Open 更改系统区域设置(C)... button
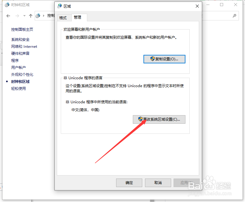The image size is (245, 202). [159, 119]
